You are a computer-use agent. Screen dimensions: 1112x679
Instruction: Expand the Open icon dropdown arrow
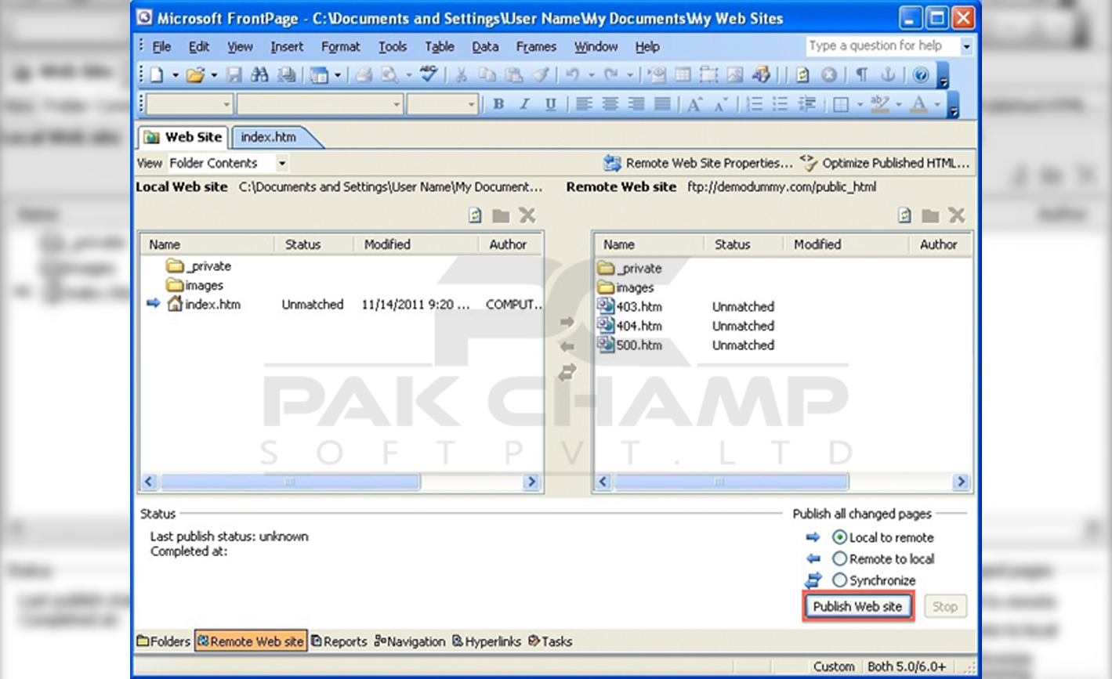[213, 76]
